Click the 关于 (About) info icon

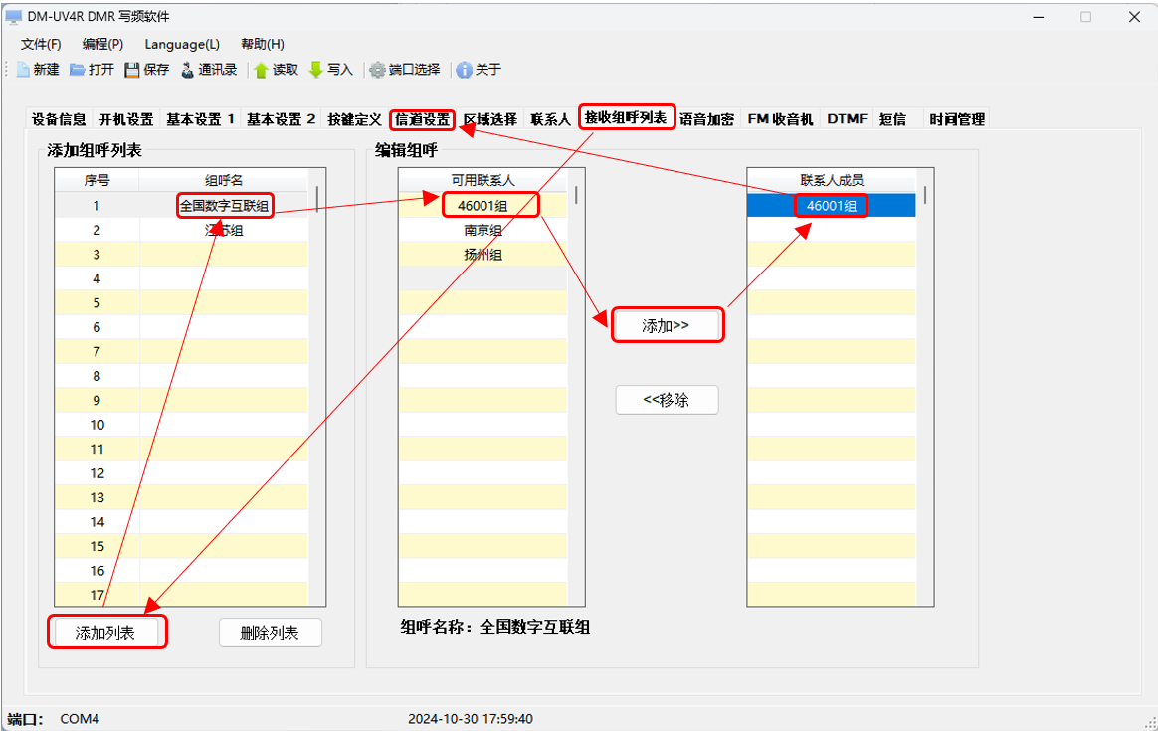tap(464, 70)
